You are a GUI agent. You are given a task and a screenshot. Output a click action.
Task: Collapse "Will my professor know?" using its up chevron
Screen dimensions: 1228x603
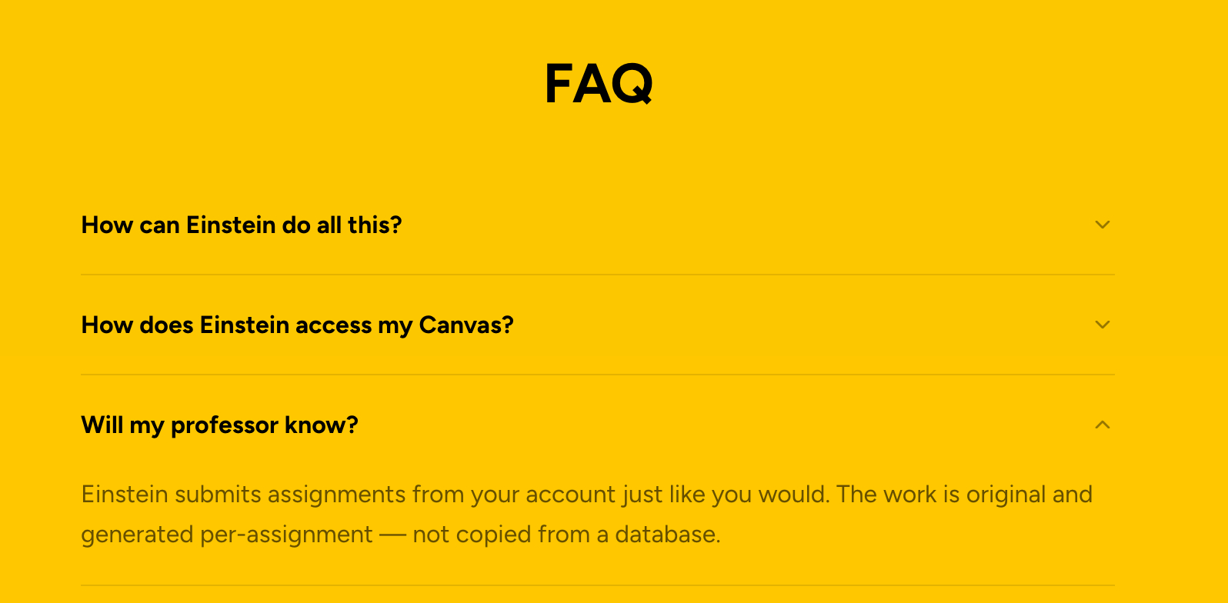(x=1102, y=425)
